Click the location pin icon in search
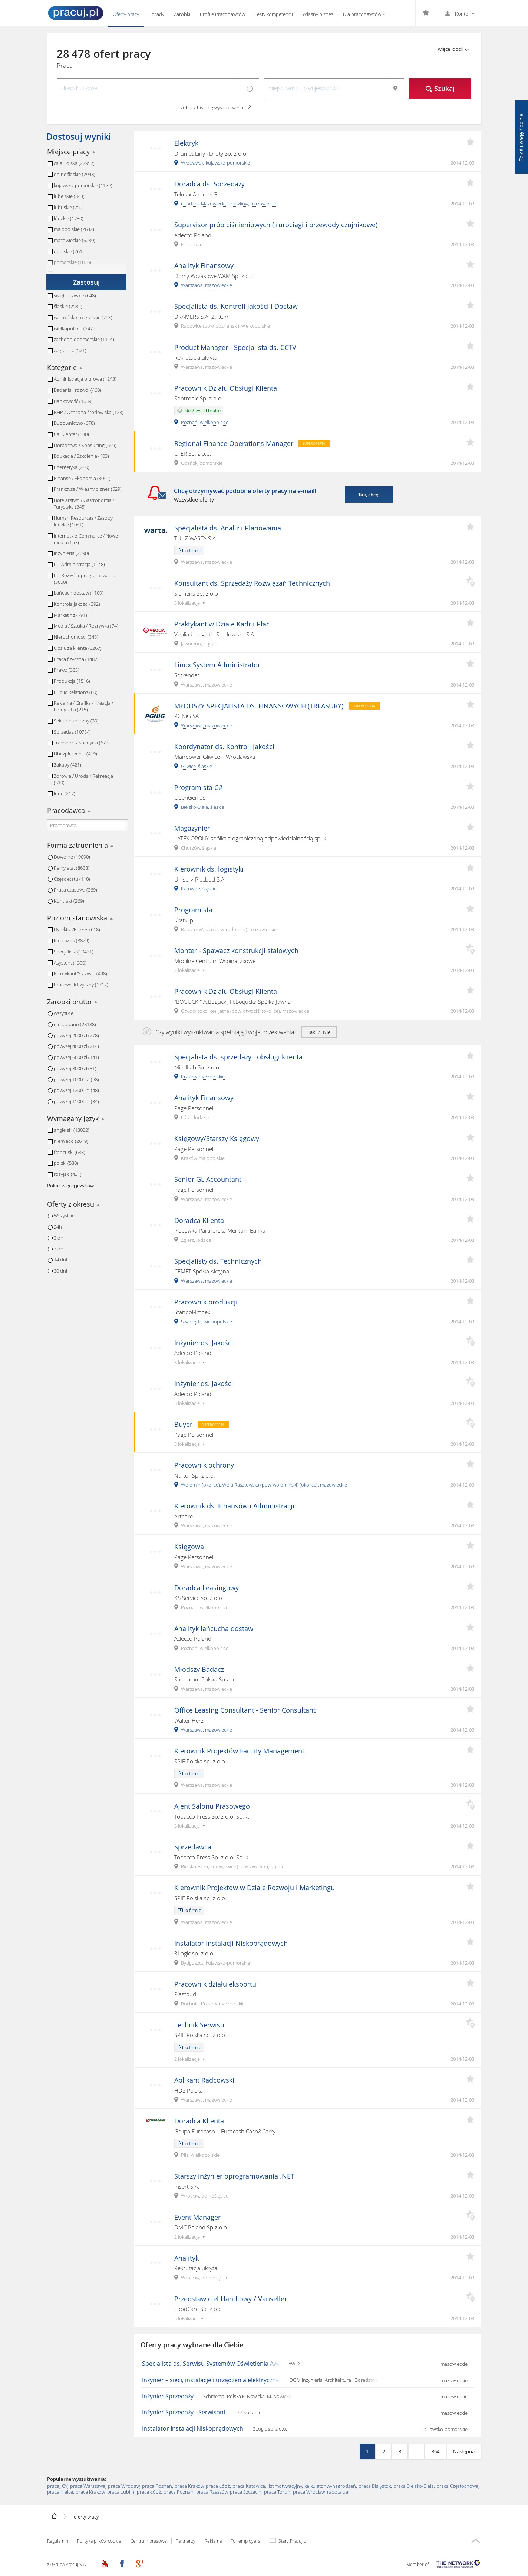The width and height of the screenshot is (528, 2576). [x=395, y=88]
